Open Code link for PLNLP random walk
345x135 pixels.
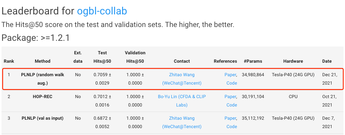tap(232, 83)
